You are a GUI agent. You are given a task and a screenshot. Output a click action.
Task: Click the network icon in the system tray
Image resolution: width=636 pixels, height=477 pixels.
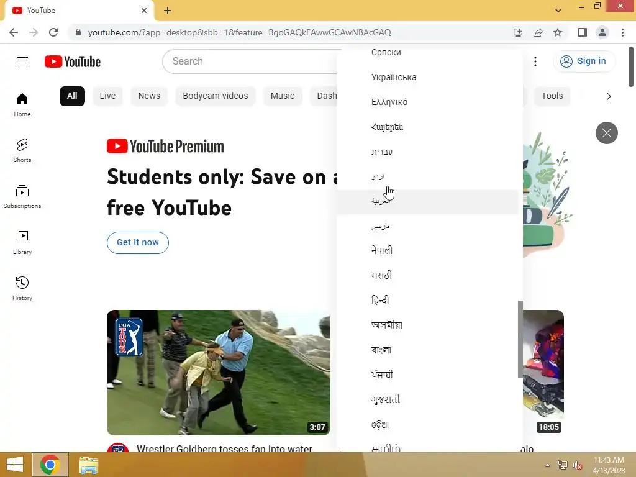(562, 465)
